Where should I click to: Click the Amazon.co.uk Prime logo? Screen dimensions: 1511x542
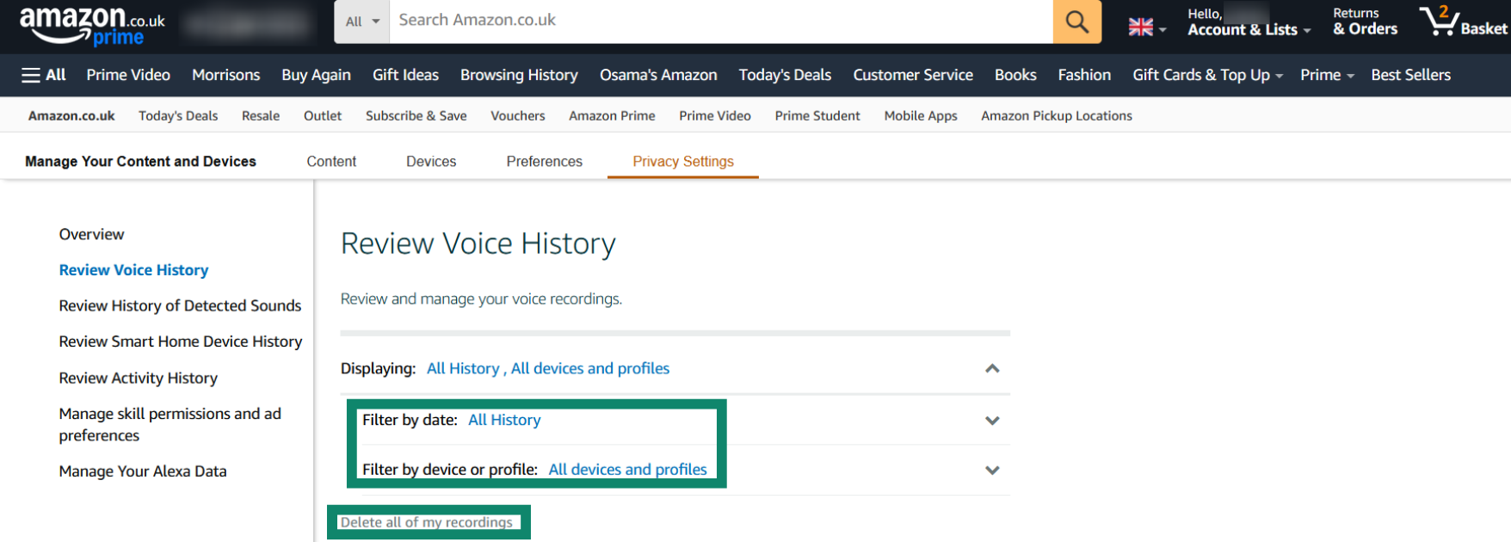click(x=92, y=24)
